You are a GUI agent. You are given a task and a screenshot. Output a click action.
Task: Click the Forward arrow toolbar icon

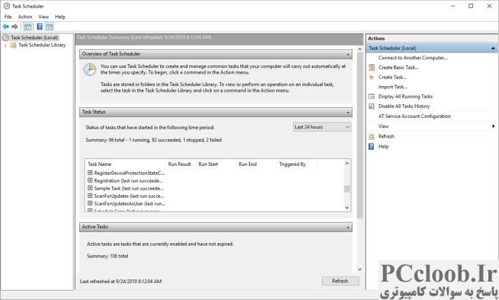click(14, 27)
